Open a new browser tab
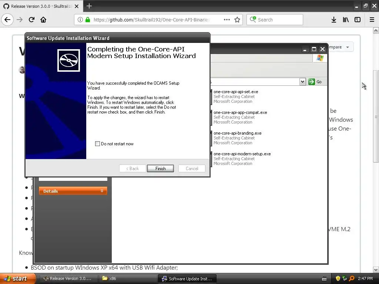379x284 pixels. [x=89, y=6]
